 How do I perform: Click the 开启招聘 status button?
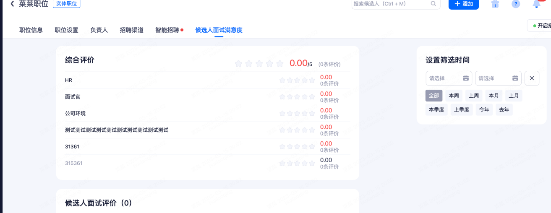click(x=541, y=26)
